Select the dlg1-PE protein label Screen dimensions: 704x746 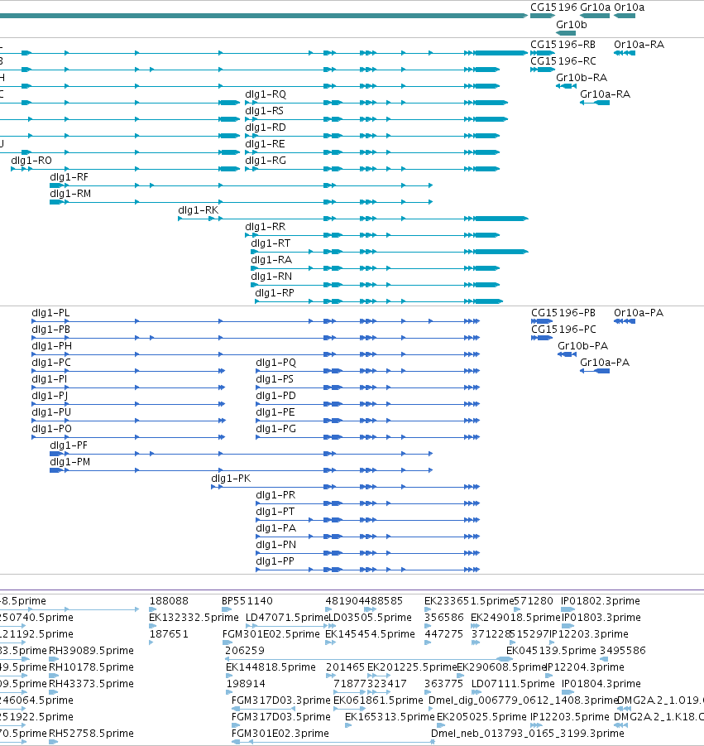coord(275,412)
